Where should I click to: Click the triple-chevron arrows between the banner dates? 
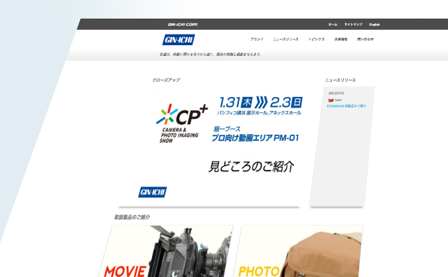point(262,102)
